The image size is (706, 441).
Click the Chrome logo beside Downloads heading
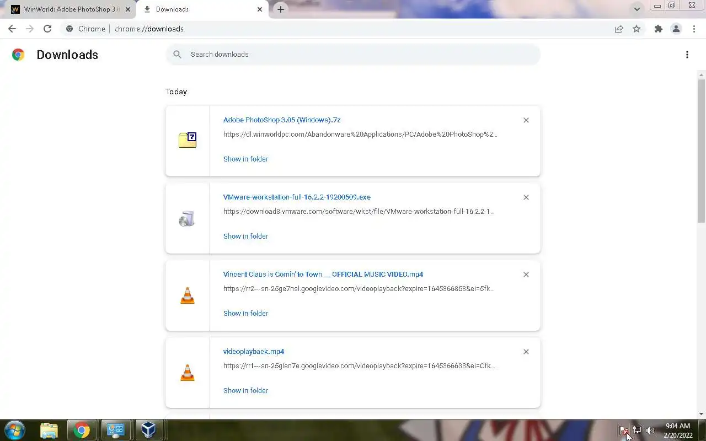pos(18,55)
